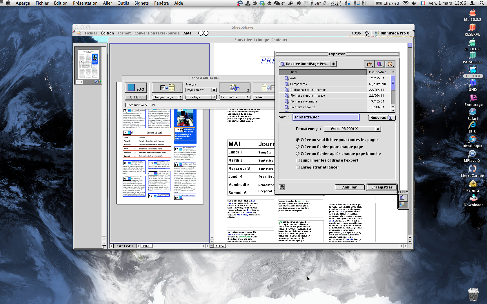Click the help question mark in Exporter
The width and height of the screenshot is (487, 304).
point(282,187)
